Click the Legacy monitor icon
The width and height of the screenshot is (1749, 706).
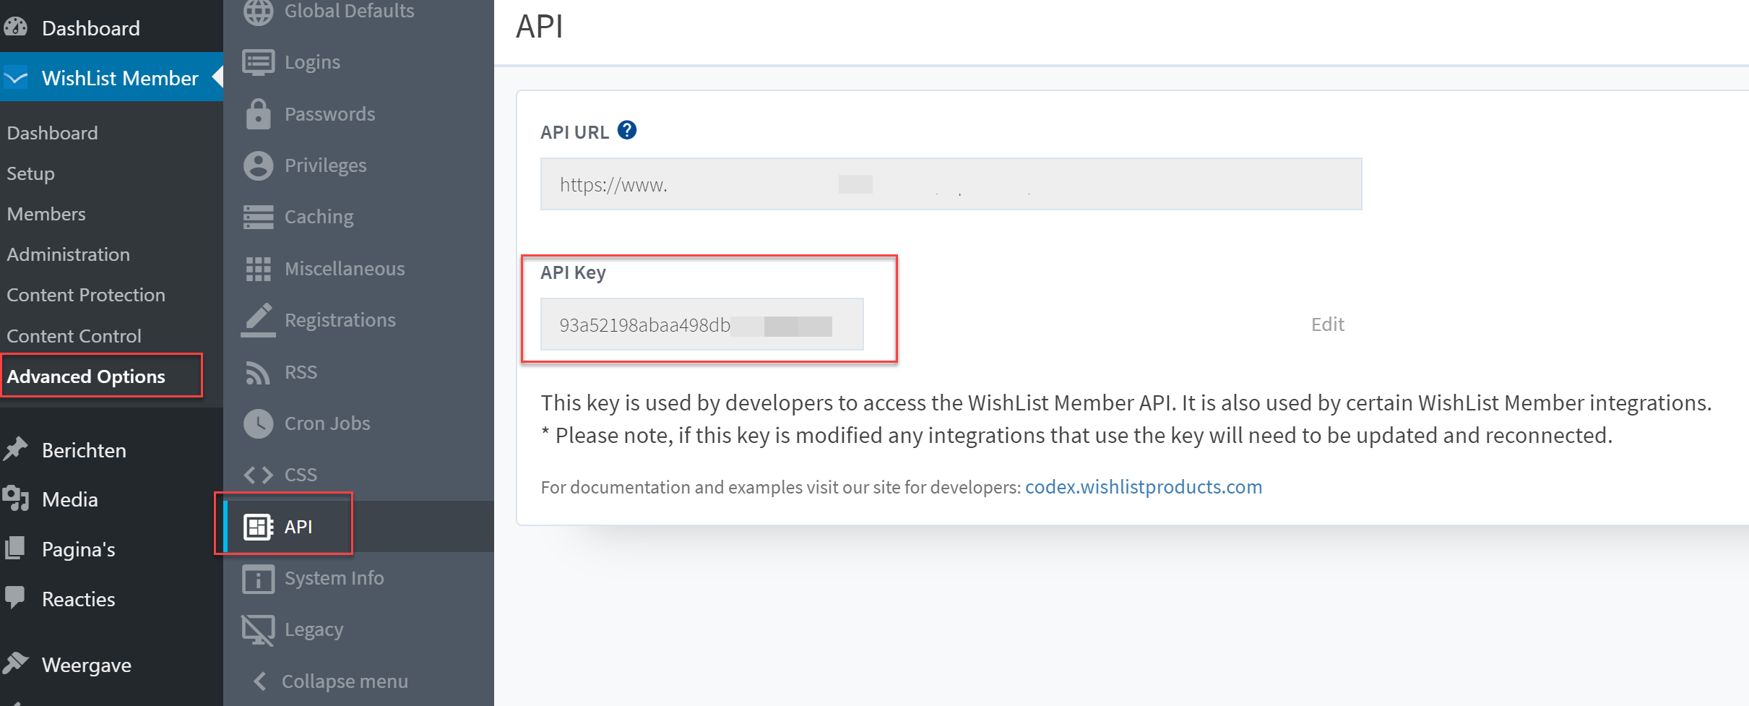pos(258,630)
